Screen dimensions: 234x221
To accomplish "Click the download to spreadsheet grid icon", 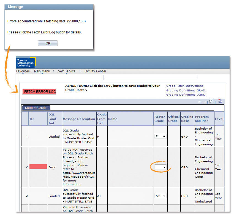I will pos(220,101).
